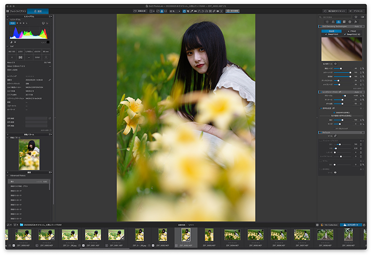Switch to the PhotoLibrary tab
The height and width of the screenshot is (256, 372).
click(x=16, y=11)
